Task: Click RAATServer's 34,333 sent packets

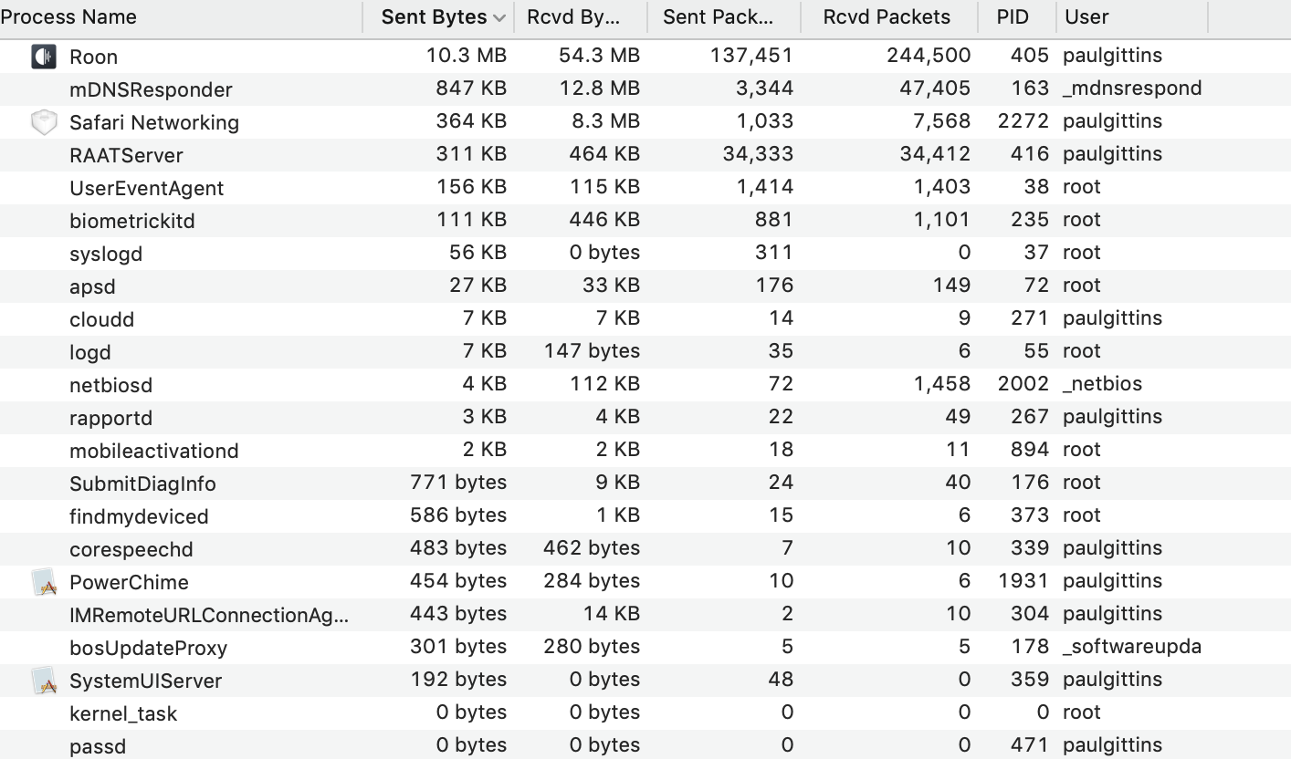Action: point(758,153)
